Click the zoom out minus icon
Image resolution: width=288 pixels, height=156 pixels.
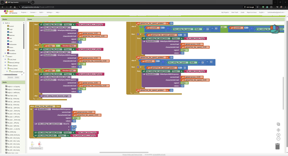point(278,139)
